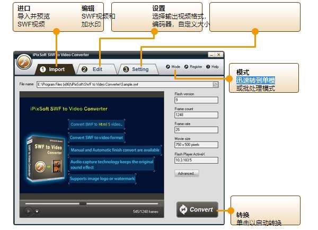Click the Flash Player ActiveX field
318x230 pixels.
[x=196, y=160]
